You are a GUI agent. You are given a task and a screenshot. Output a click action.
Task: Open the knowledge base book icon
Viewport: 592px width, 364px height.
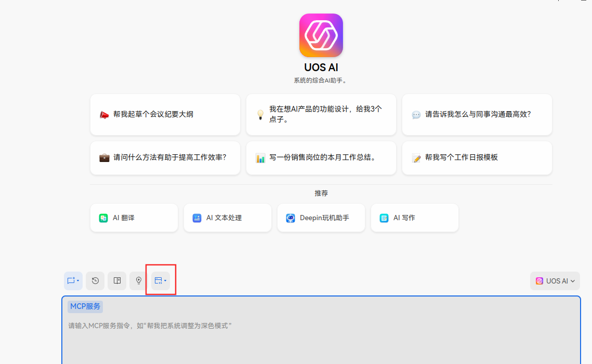click(x=117, y=280)
